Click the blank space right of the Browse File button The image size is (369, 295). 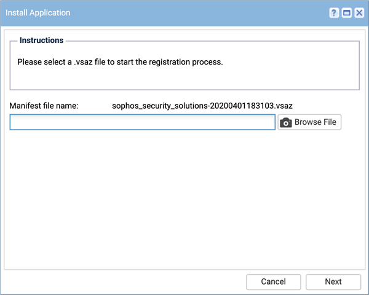coord(353,122)
